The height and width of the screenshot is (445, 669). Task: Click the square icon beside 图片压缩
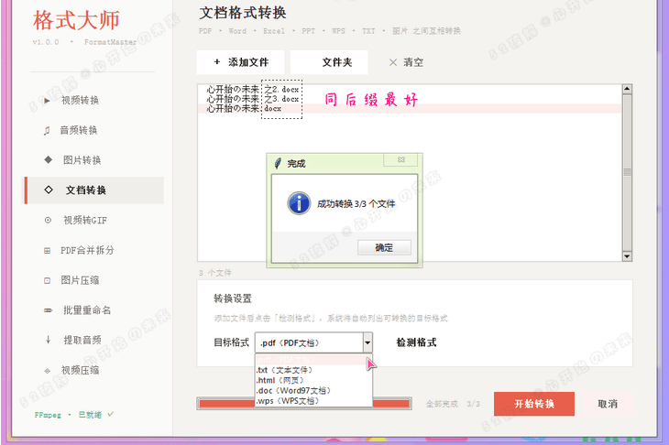pyautogui.click(x=48, y=280)
